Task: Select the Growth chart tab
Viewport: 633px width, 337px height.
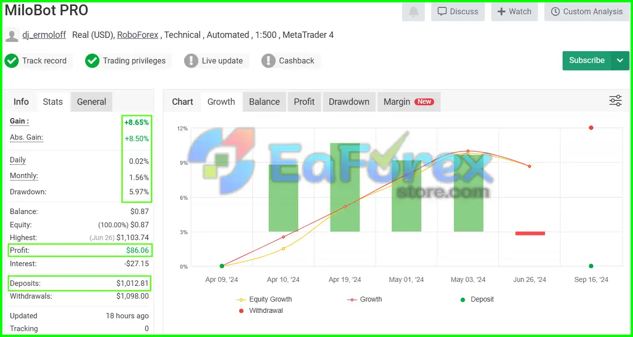Action: 221,102
